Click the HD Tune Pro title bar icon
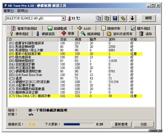 5,5
